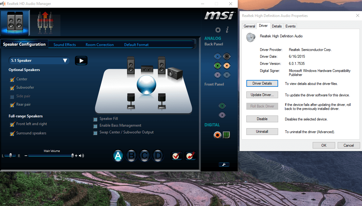Switch to the Sound Effects tab

tap(65, 44)
